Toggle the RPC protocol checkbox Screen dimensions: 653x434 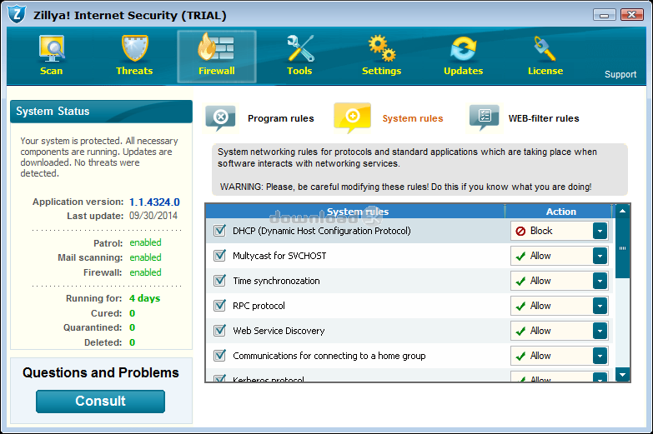point(219,306)
